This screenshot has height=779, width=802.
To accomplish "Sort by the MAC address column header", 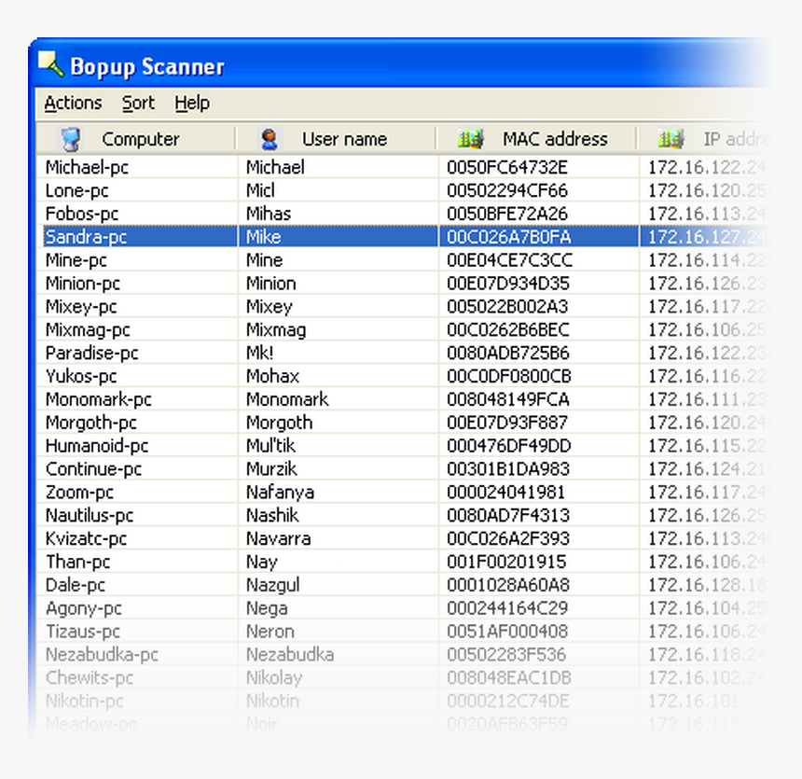I will [537, 139].
